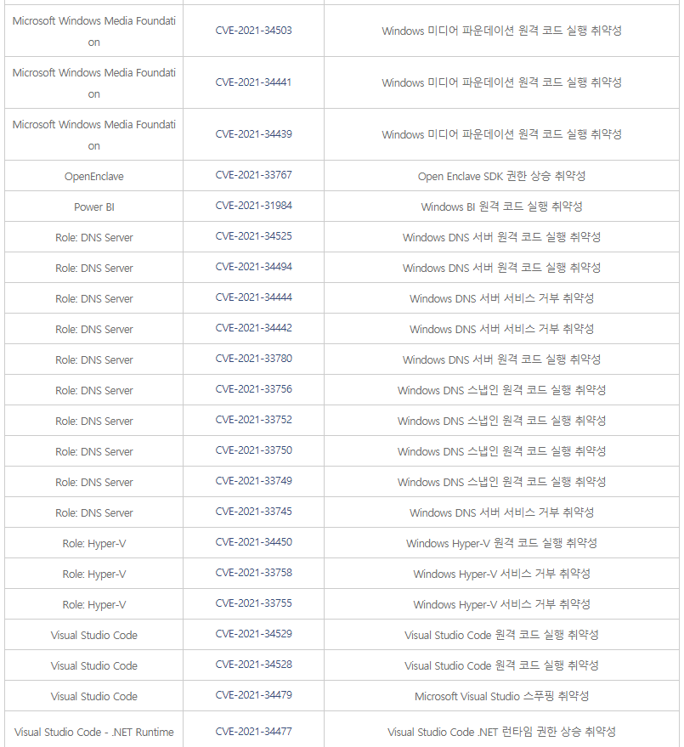Click the CVE-2021-33745 entry
The width and height of the screenshot is (684, 747).
(x=253, y=512)
